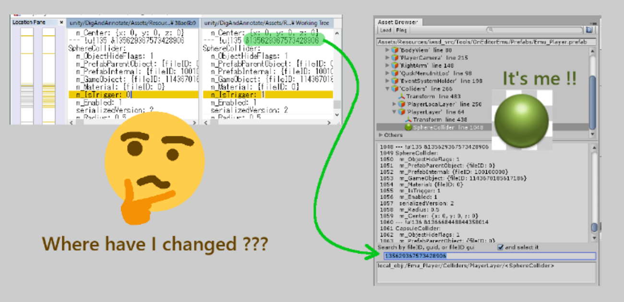Click the Working Tree pane scroll left arrow

[204, 122]
